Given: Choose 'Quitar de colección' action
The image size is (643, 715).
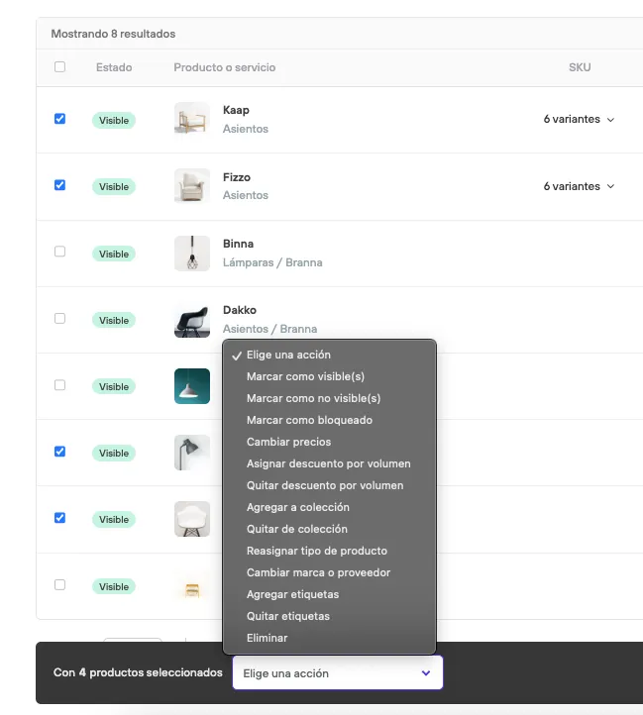Looking at the screenshot, I should pos(329,529).
